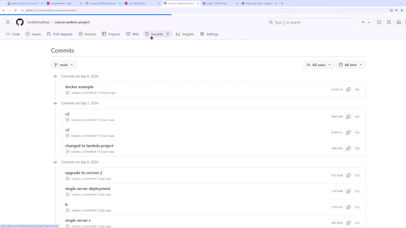
Task: Click the Commits page heading
Action: (x=62, y=50)
